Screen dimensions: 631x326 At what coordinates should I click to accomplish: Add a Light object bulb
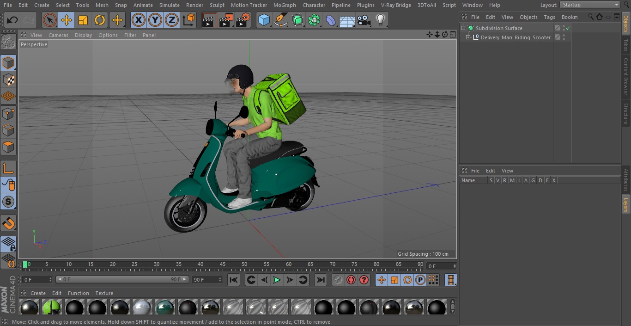[x=381, y=20]
